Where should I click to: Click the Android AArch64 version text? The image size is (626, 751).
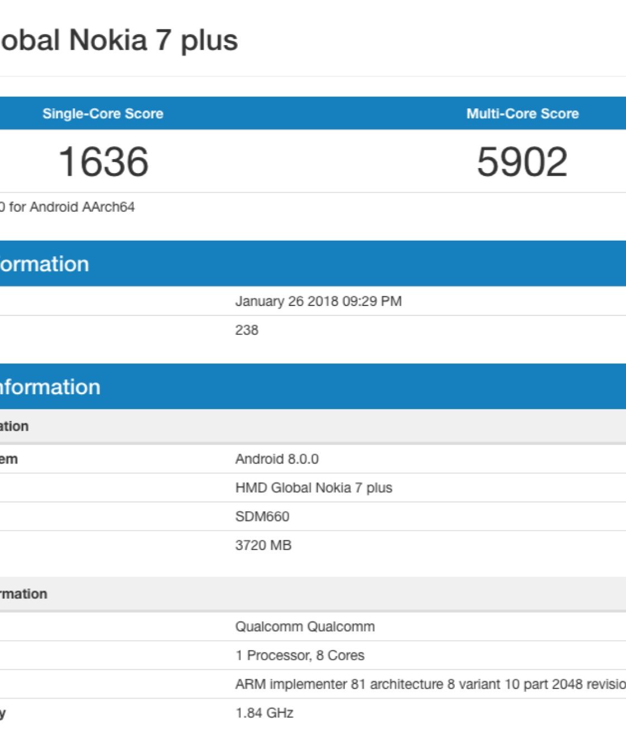(68, 207)
